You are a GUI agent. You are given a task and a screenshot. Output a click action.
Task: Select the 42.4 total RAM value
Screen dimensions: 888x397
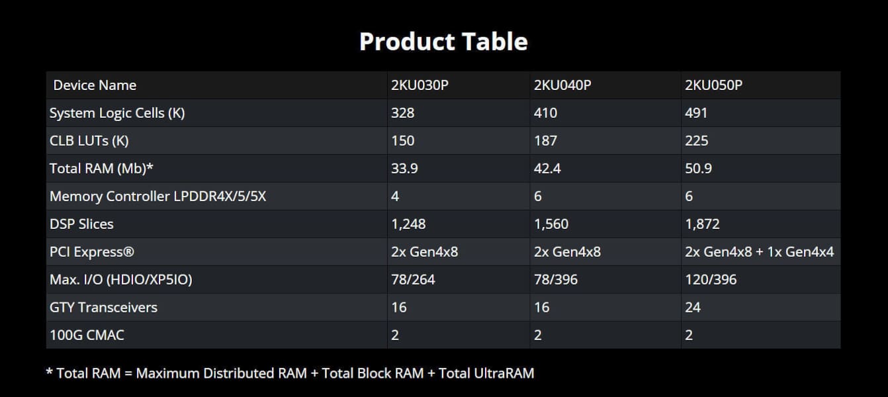547,169
